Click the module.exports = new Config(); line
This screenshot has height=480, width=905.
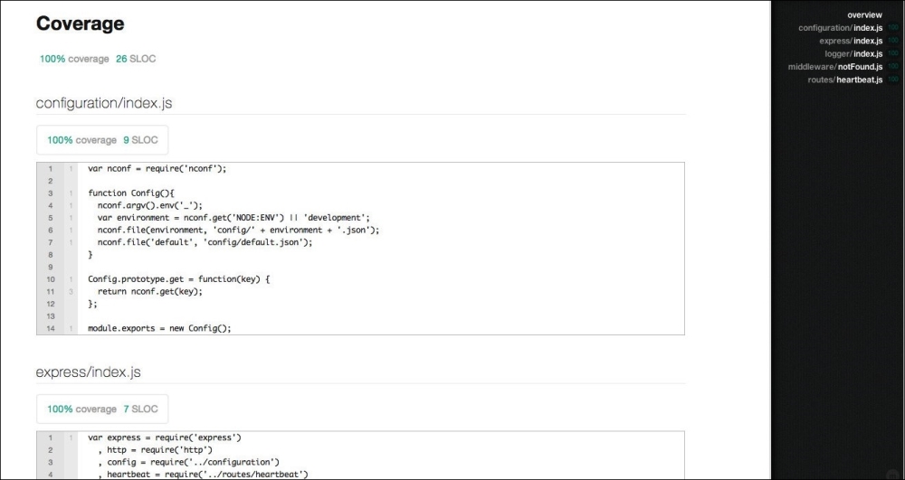coord(159,328)
